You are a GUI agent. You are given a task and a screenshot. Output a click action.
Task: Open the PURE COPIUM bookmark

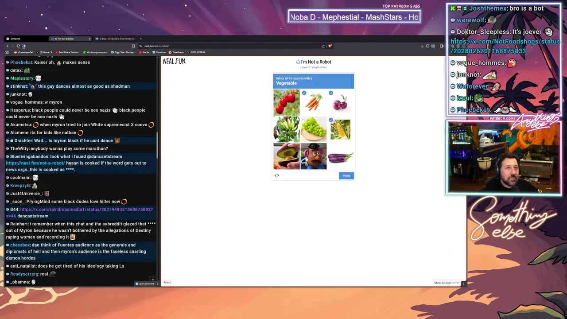[196, 52]
